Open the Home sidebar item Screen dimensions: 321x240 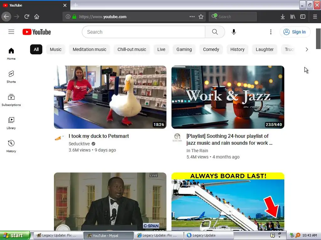[x=11, y=54]
